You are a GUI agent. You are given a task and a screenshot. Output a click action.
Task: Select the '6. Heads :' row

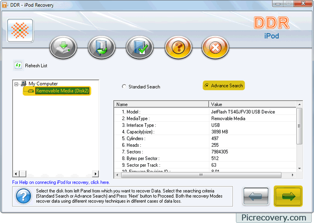pyautogui.click(x=132, y=145)
